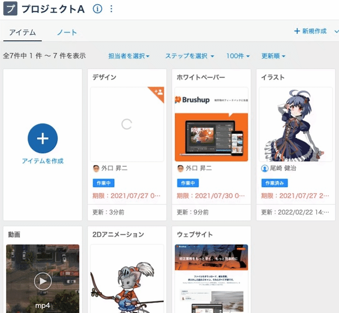Open the ウェブサイト card title
Image resolution: width=339 pixels, height=313 pixels.
coord(195,234)
